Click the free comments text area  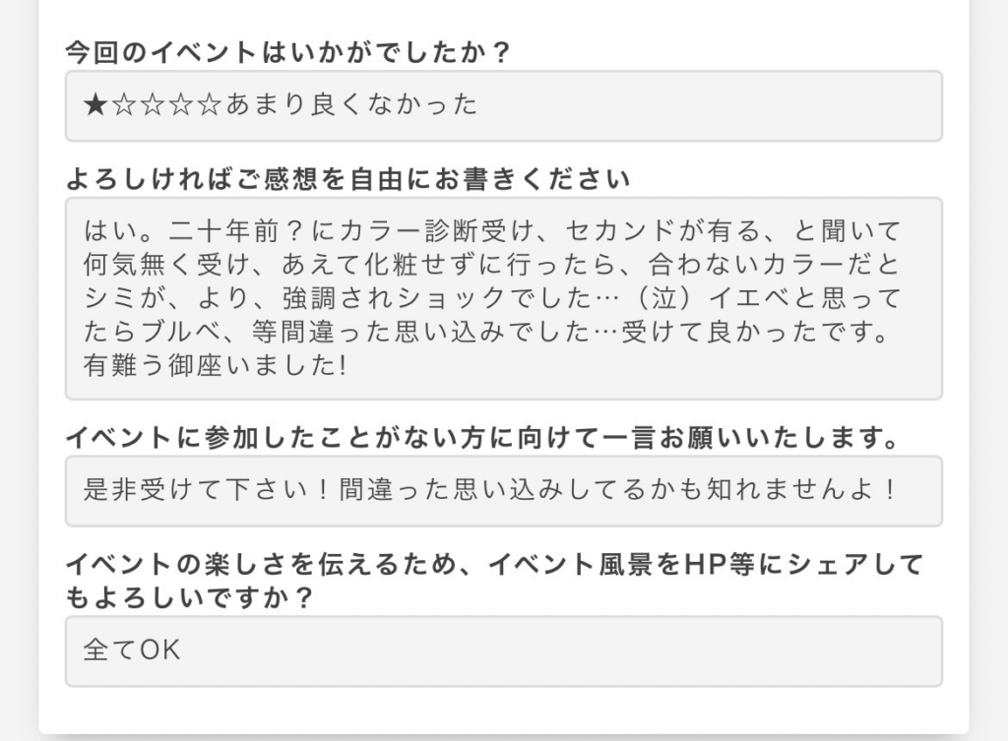(x=503, y=299)
